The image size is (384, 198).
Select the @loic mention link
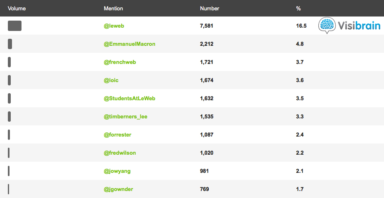click(x=111, y=80)
